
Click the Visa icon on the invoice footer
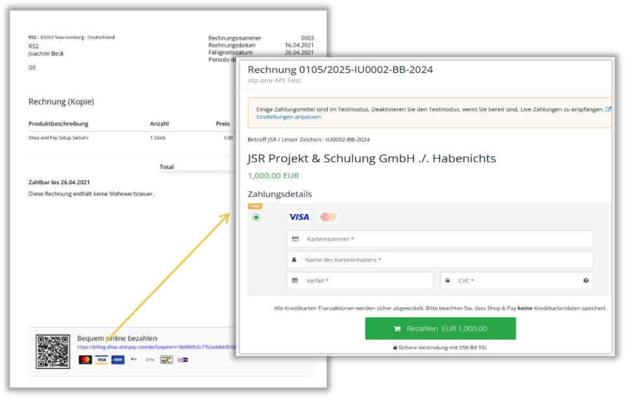pos(101,360)
